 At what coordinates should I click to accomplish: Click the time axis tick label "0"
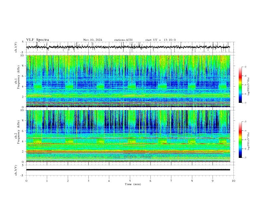point(26,181)
